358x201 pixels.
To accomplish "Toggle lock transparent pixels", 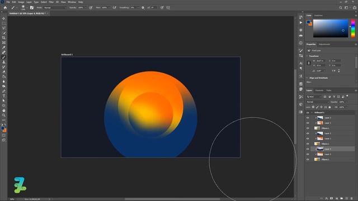I will coord(313,107).
